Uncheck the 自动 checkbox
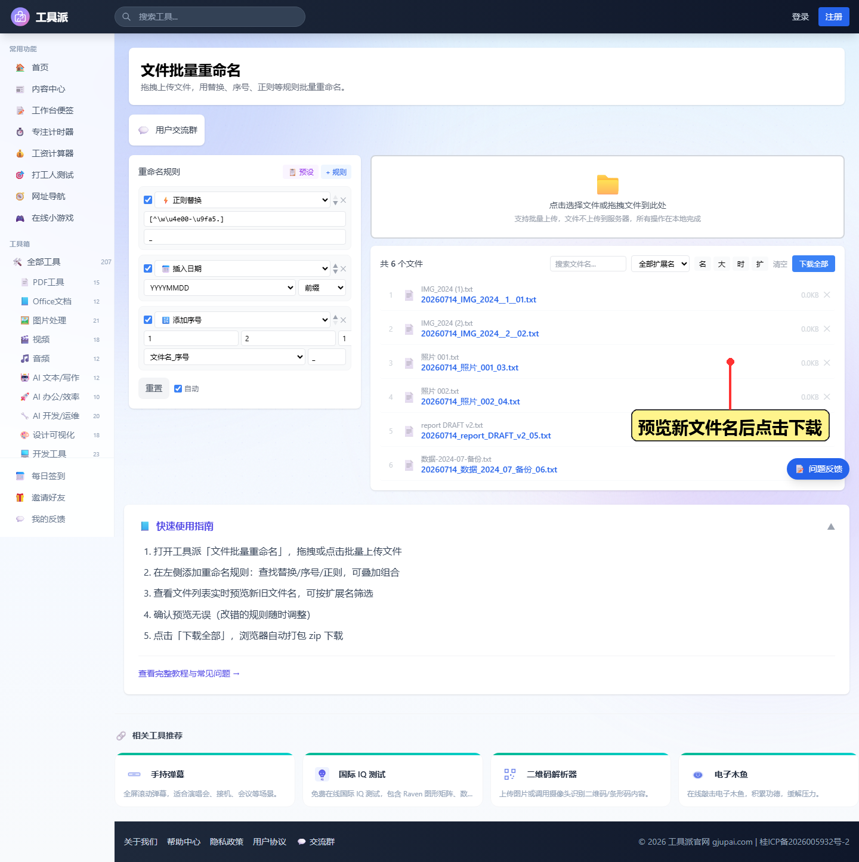Screen dimensions: 859x862 (178, 388)
